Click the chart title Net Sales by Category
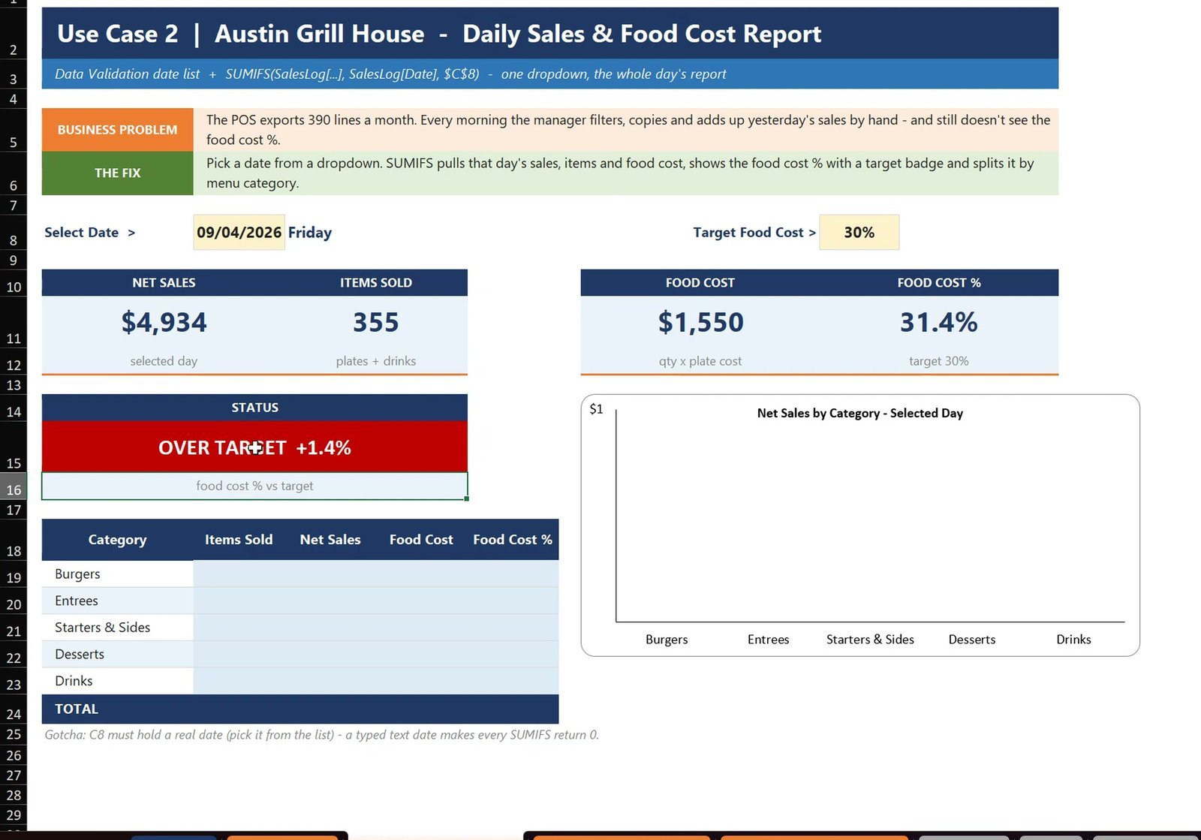 [x=859, y=413]
